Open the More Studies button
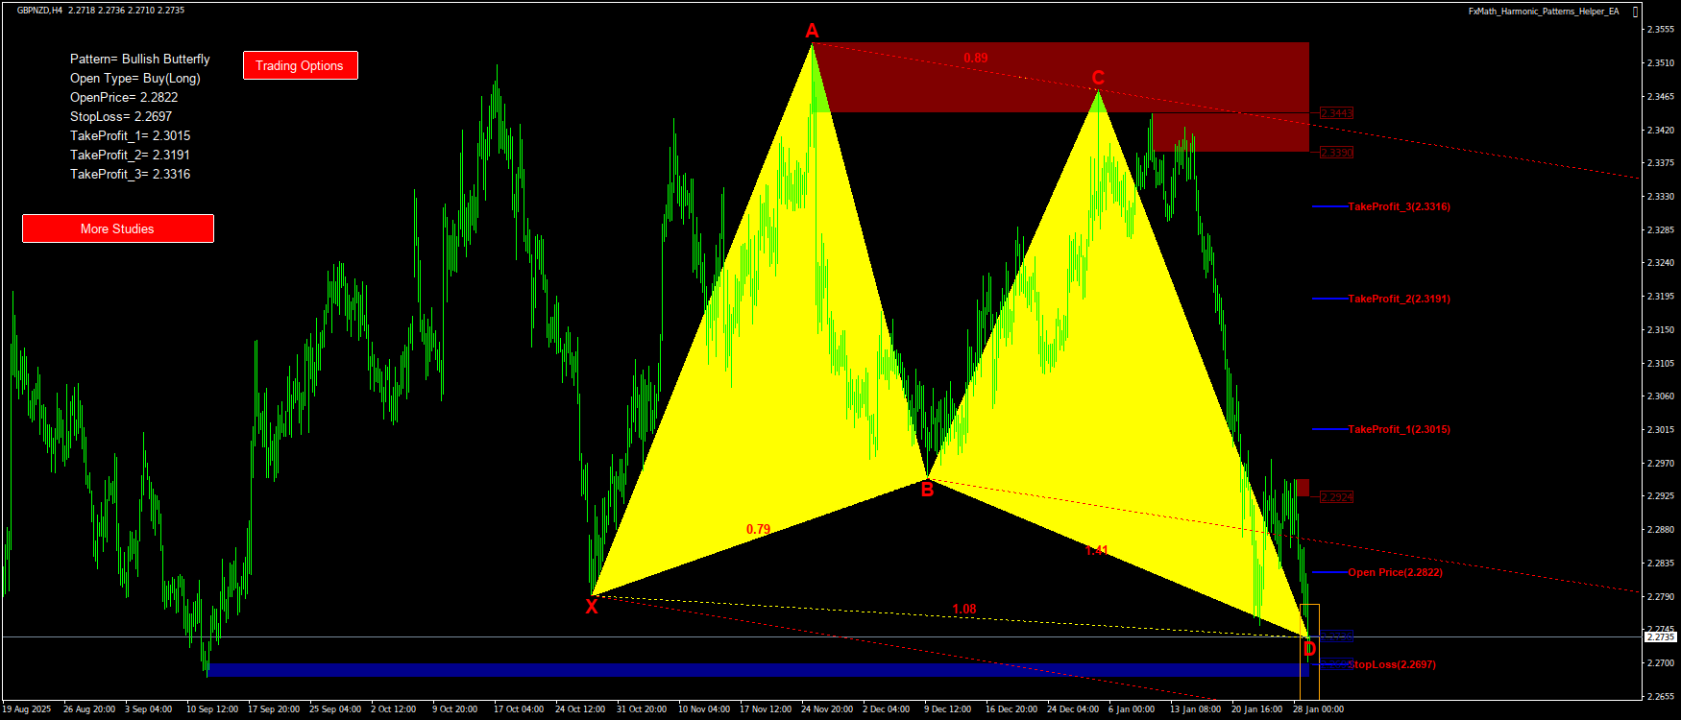Image resolution: width=1681 pixels, height=720 pixels. pos(117,228)
